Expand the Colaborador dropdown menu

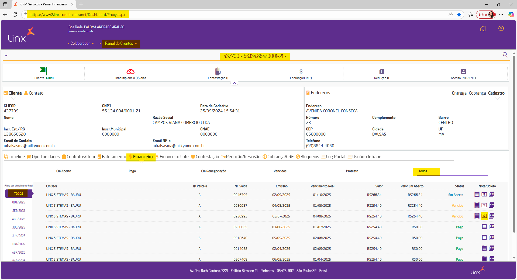tap(82, 43)
